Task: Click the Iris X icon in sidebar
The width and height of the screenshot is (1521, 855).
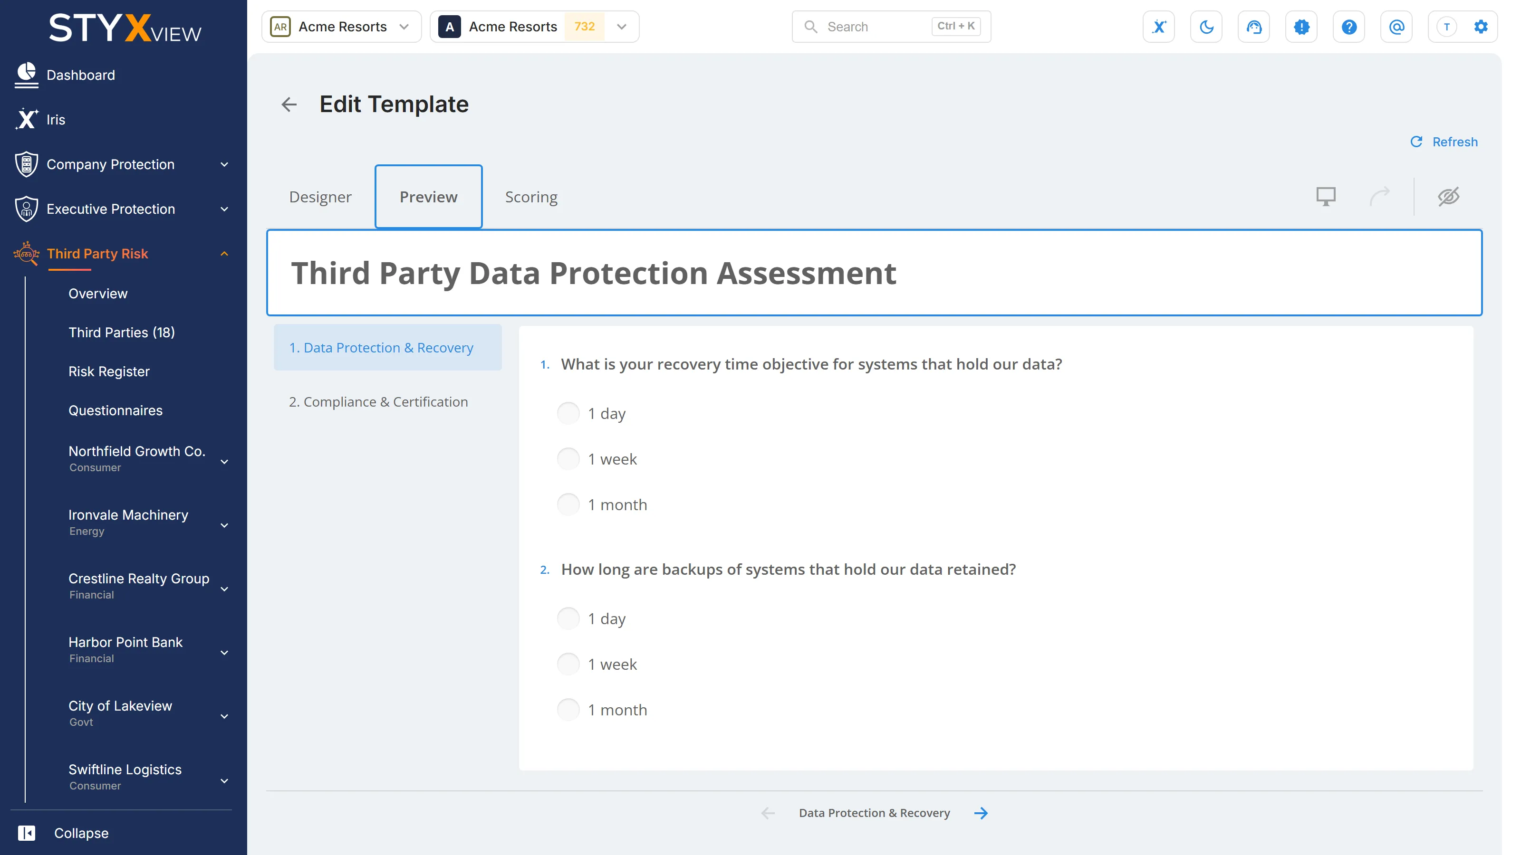Action: coord(26,119)
